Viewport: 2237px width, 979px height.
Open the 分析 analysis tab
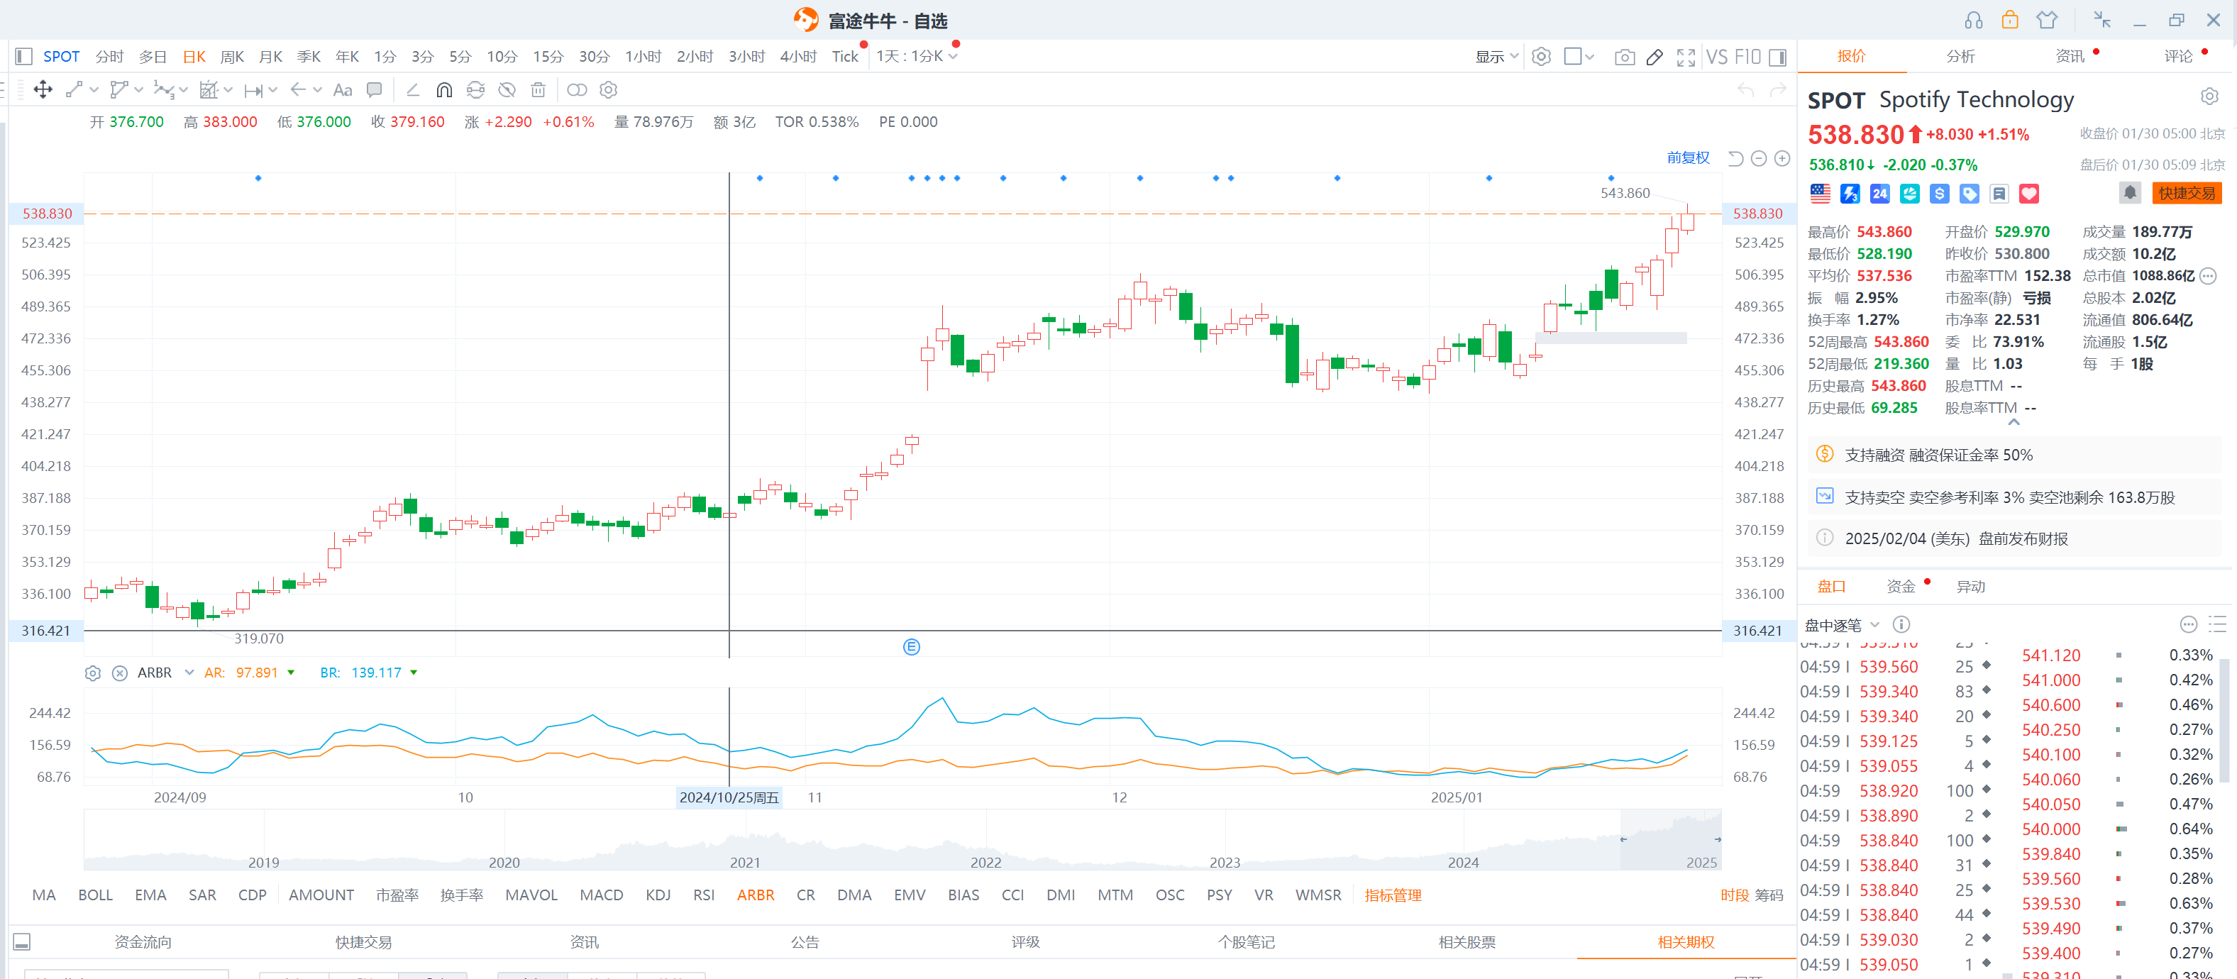point(1960,57)
